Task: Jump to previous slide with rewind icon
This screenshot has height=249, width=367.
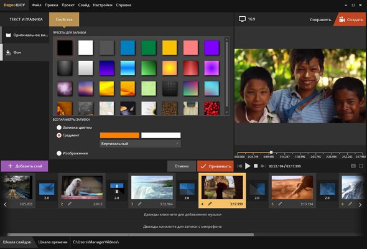Action: click(239, 166)
